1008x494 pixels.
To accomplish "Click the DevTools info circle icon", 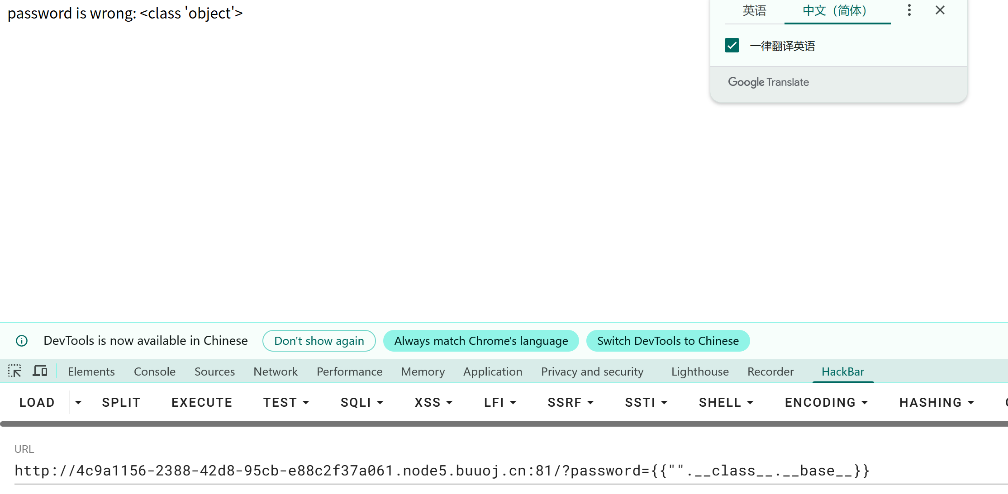I will pyautogui.click(x=22, y=341).
